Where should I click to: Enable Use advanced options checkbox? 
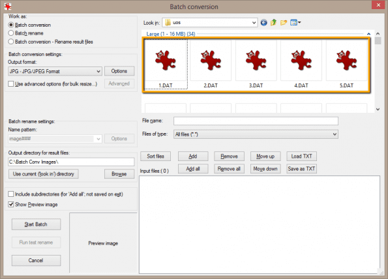[11, 84]
